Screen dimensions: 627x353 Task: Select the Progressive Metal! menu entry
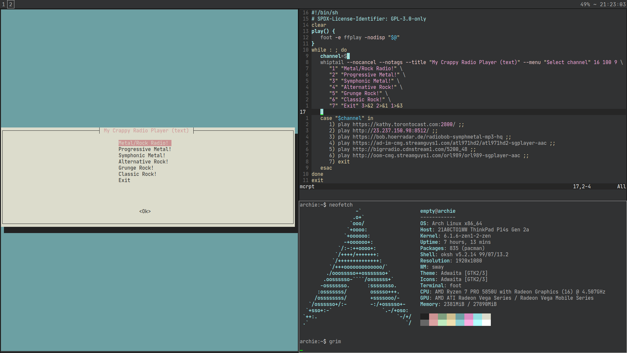(145, 149)
